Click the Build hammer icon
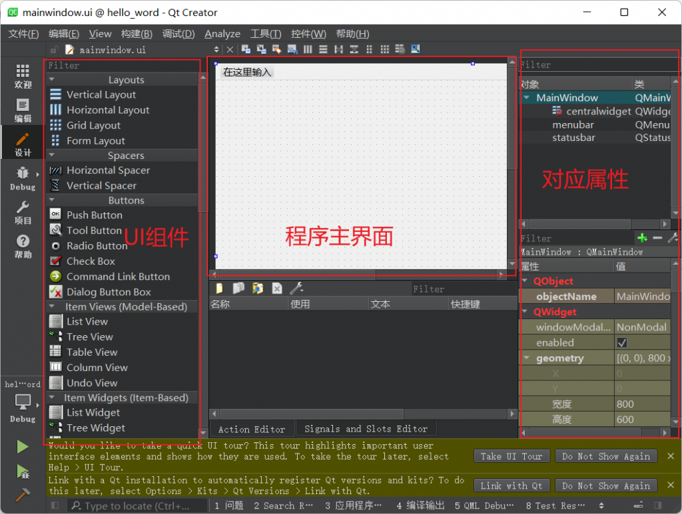 point(22,495)
